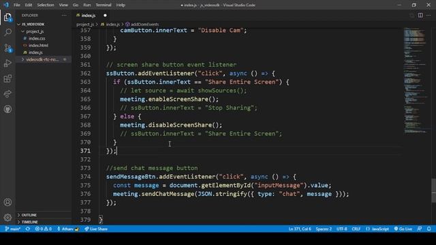Open the errors and warnings indicator
This screenshot has width=436, height=245.
click(x=44, y=229)
